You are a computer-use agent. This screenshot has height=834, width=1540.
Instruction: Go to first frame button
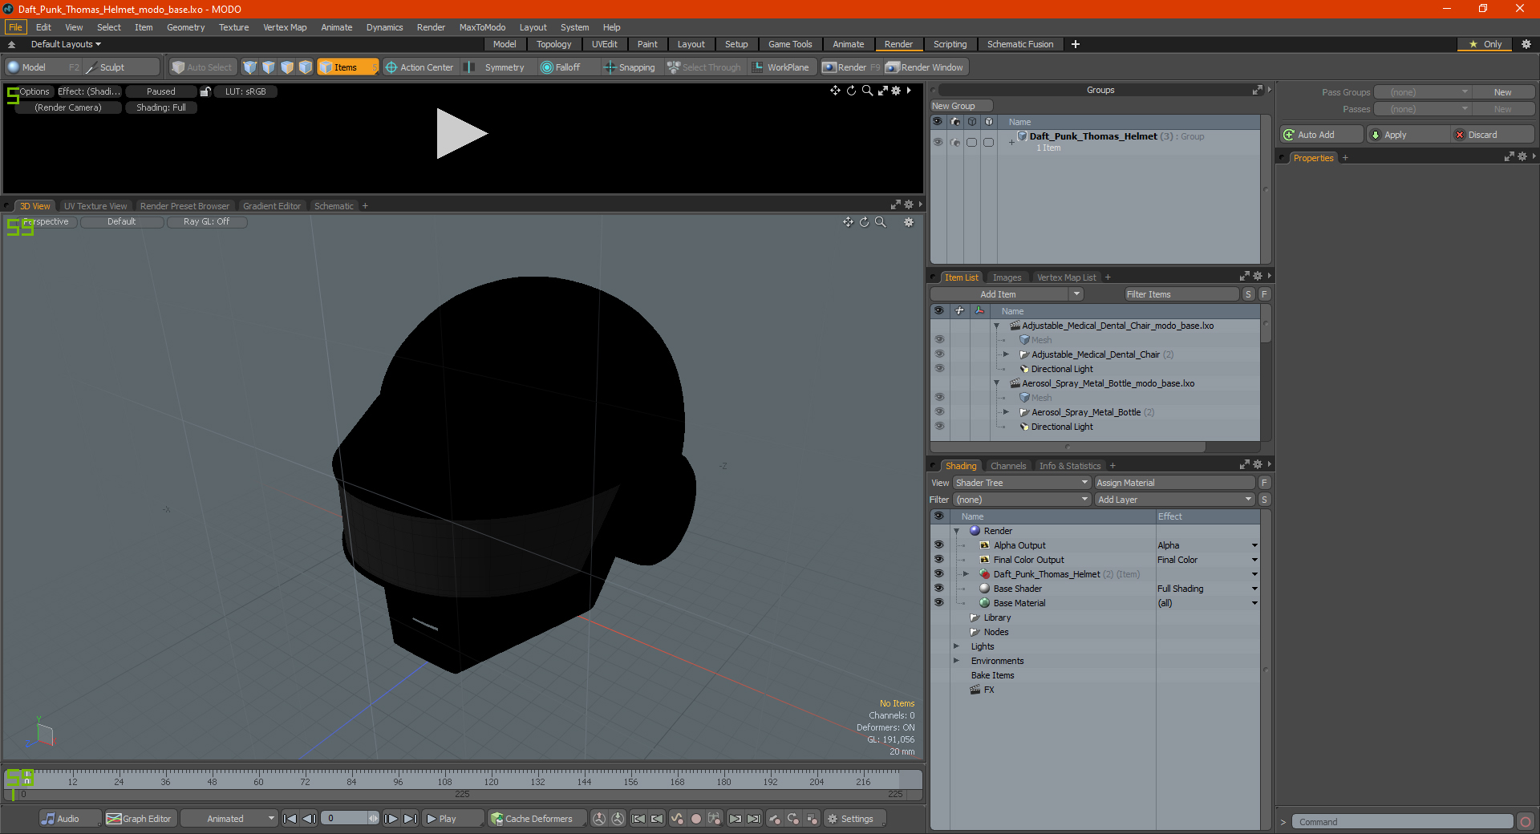[290, 819]
